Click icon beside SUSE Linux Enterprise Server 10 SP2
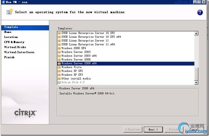Screen dimensions: 209x136 (59, 33)
